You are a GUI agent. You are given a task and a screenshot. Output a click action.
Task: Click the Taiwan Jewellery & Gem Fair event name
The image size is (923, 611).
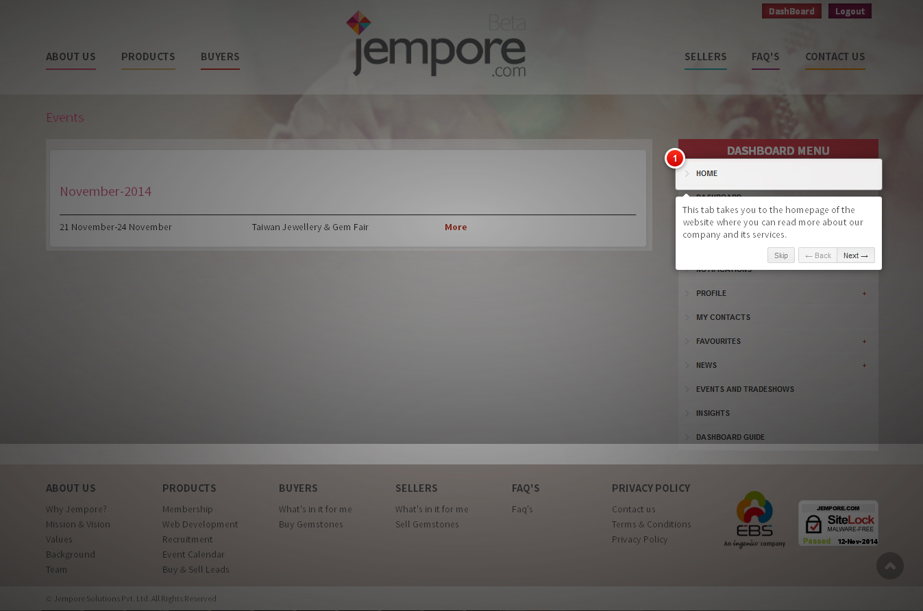click(x=310, y=227)
